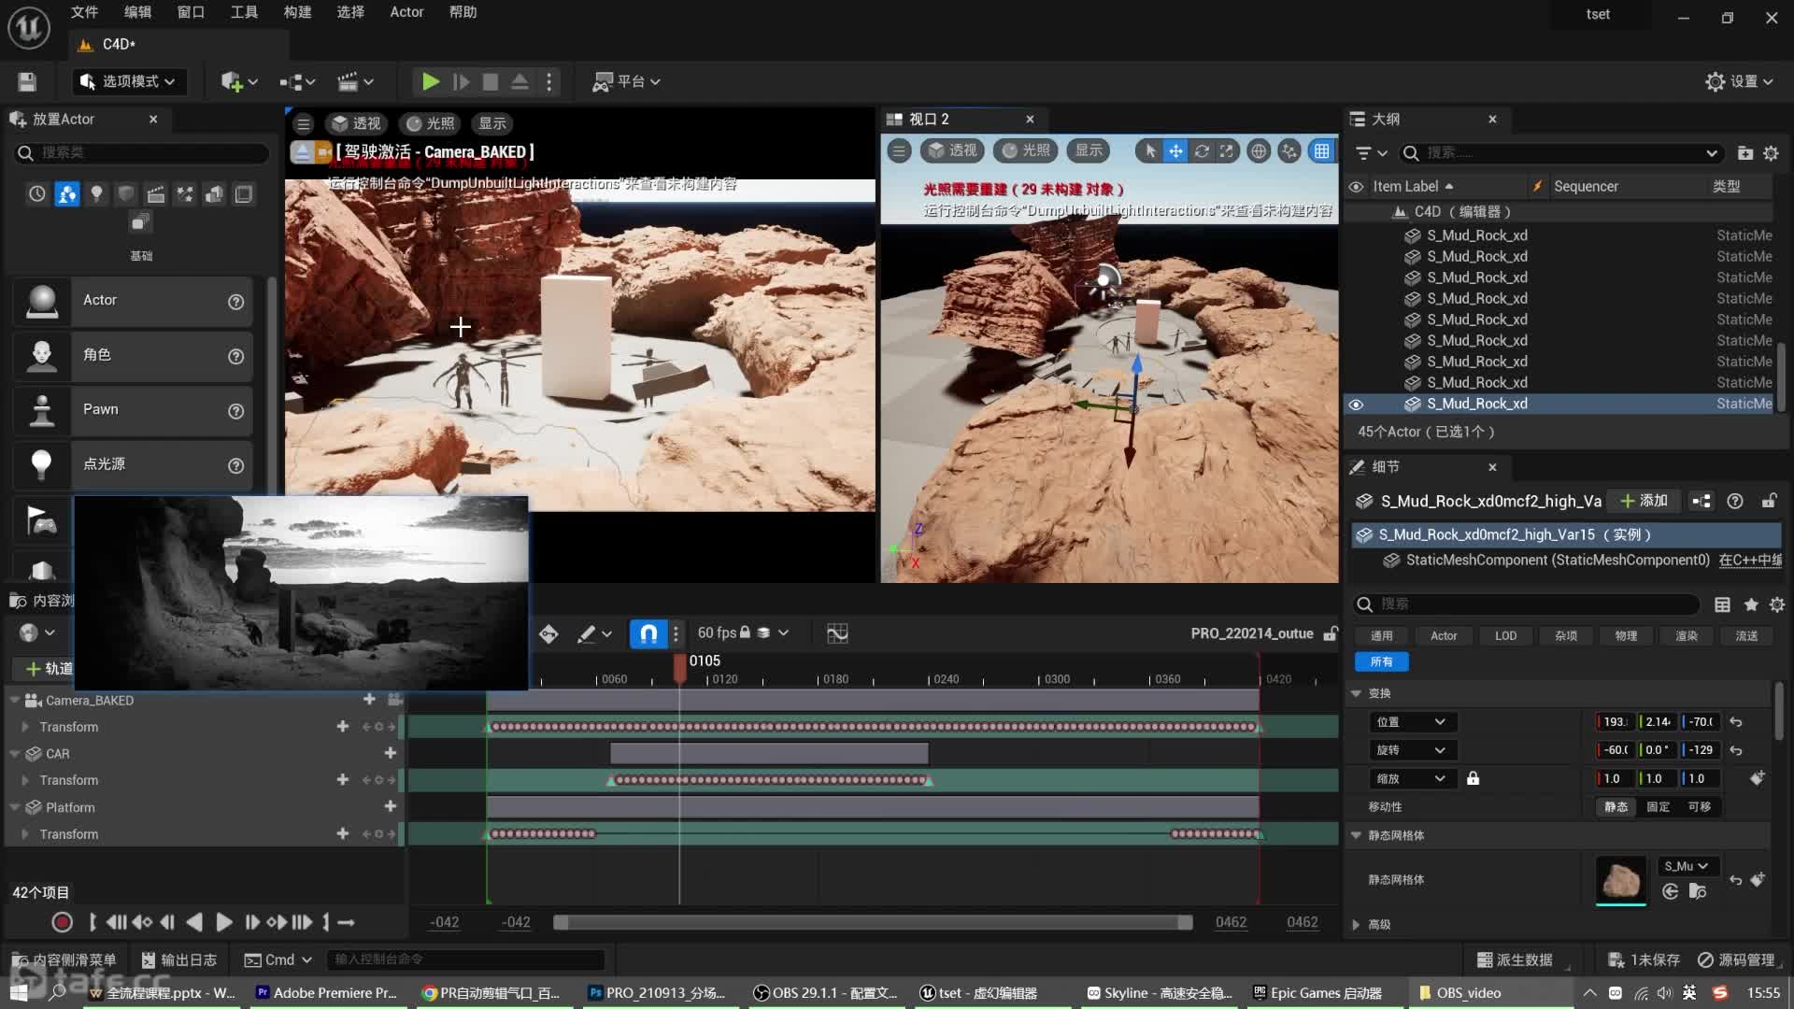Viewport: 1794px width, 1009px height.
Task: Save the current level with the floppy icon
Action: coord(27,82)
